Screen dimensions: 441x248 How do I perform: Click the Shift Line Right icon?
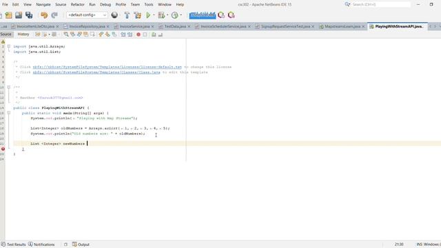click(x=130, y=34)
